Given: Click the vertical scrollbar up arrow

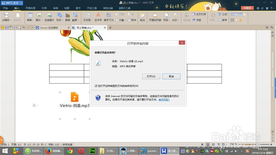Looking at the screenshot, I should pyautogui.click(x=273, y=36).
